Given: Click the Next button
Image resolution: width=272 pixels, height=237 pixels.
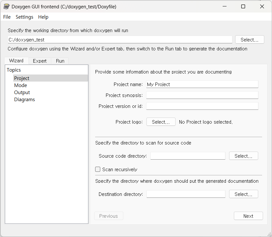Looking at the screenshot, I should point(248,216).
